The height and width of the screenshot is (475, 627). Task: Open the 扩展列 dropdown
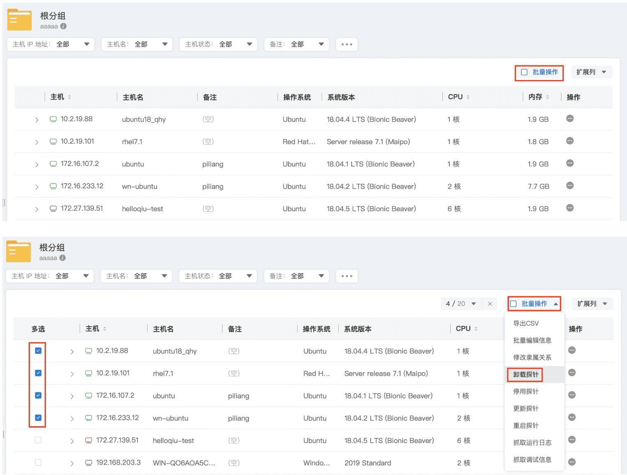tap(592, 72)
